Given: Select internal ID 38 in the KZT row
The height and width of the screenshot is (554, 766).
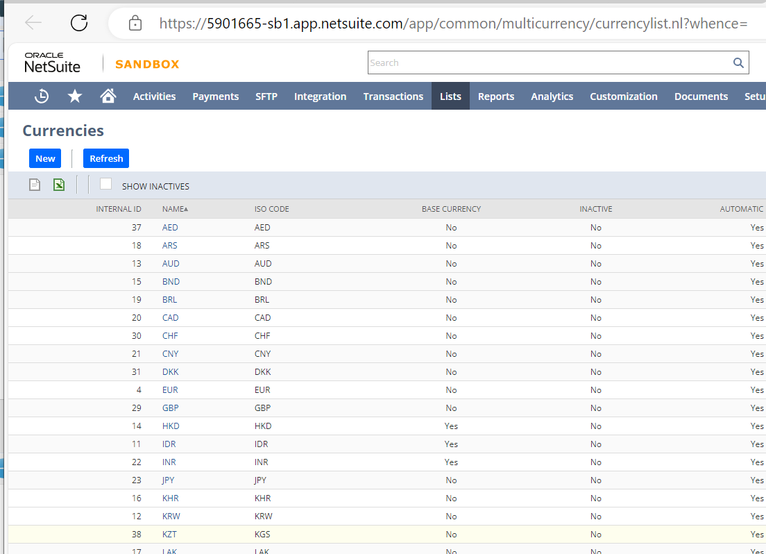Looking at the screenshot, I should [136, 535].
